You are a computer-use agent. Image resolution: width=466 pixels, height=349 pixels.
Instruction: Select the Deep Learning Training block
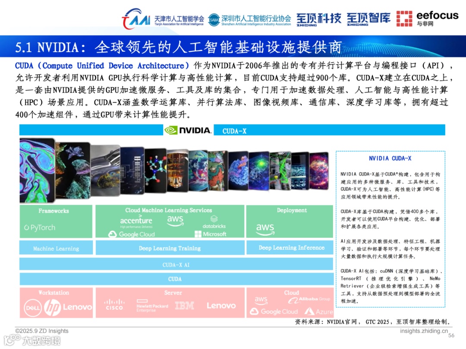170,248
